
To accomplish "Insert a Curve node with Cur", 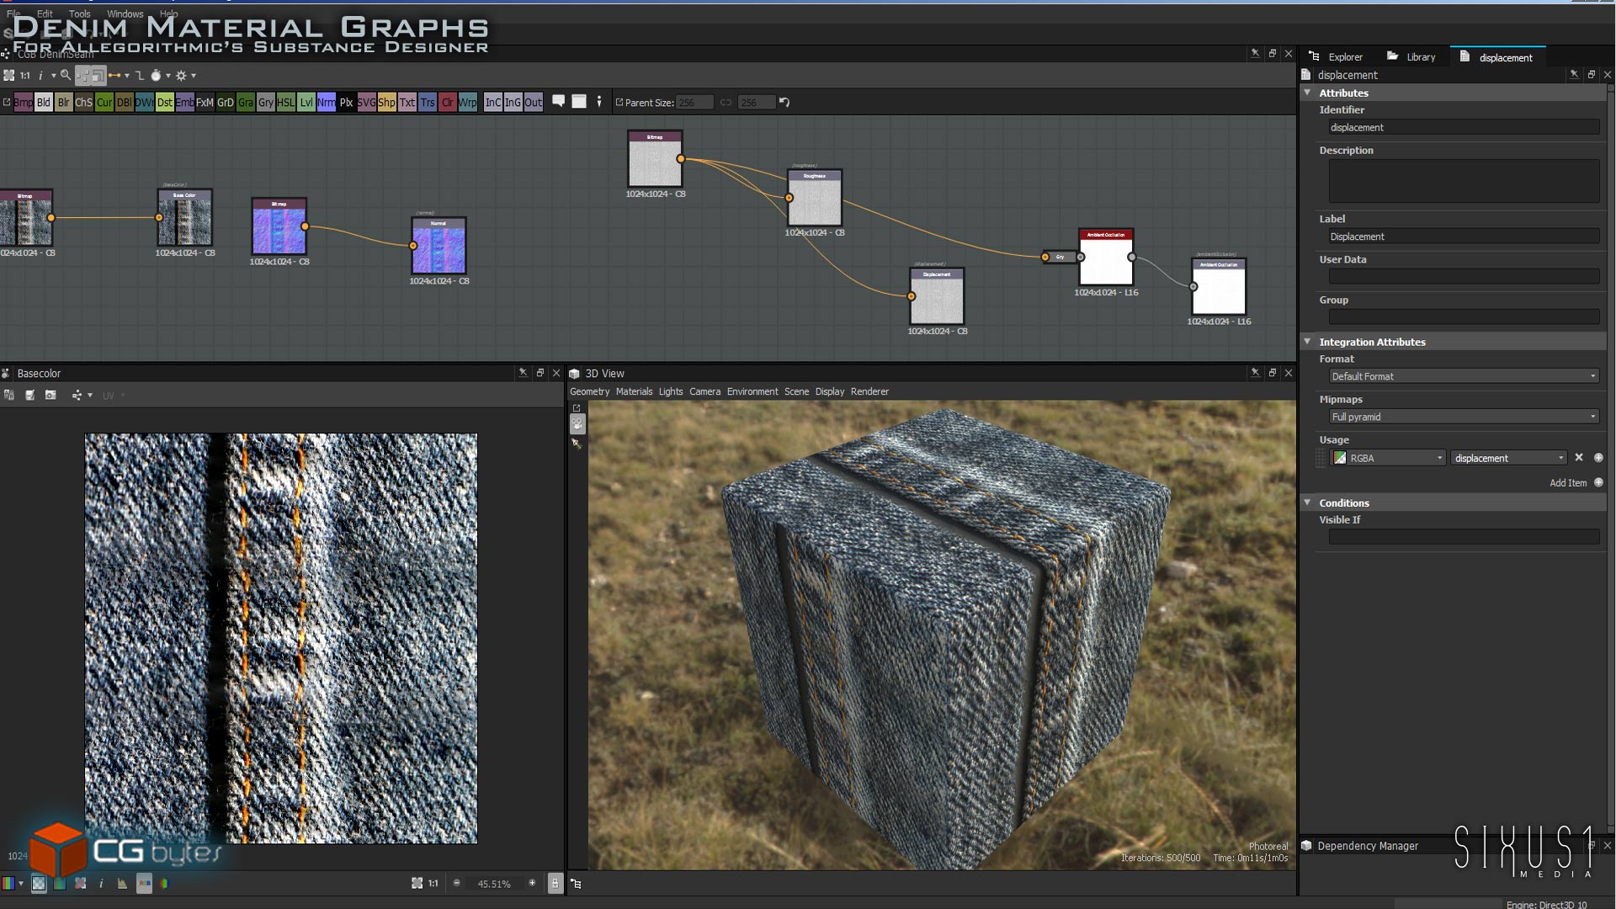I will click(104, 103).
